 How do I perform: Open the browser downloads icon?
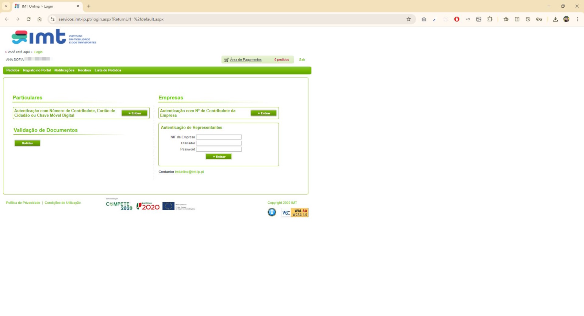pyautogui.click(x=555, y=19)
